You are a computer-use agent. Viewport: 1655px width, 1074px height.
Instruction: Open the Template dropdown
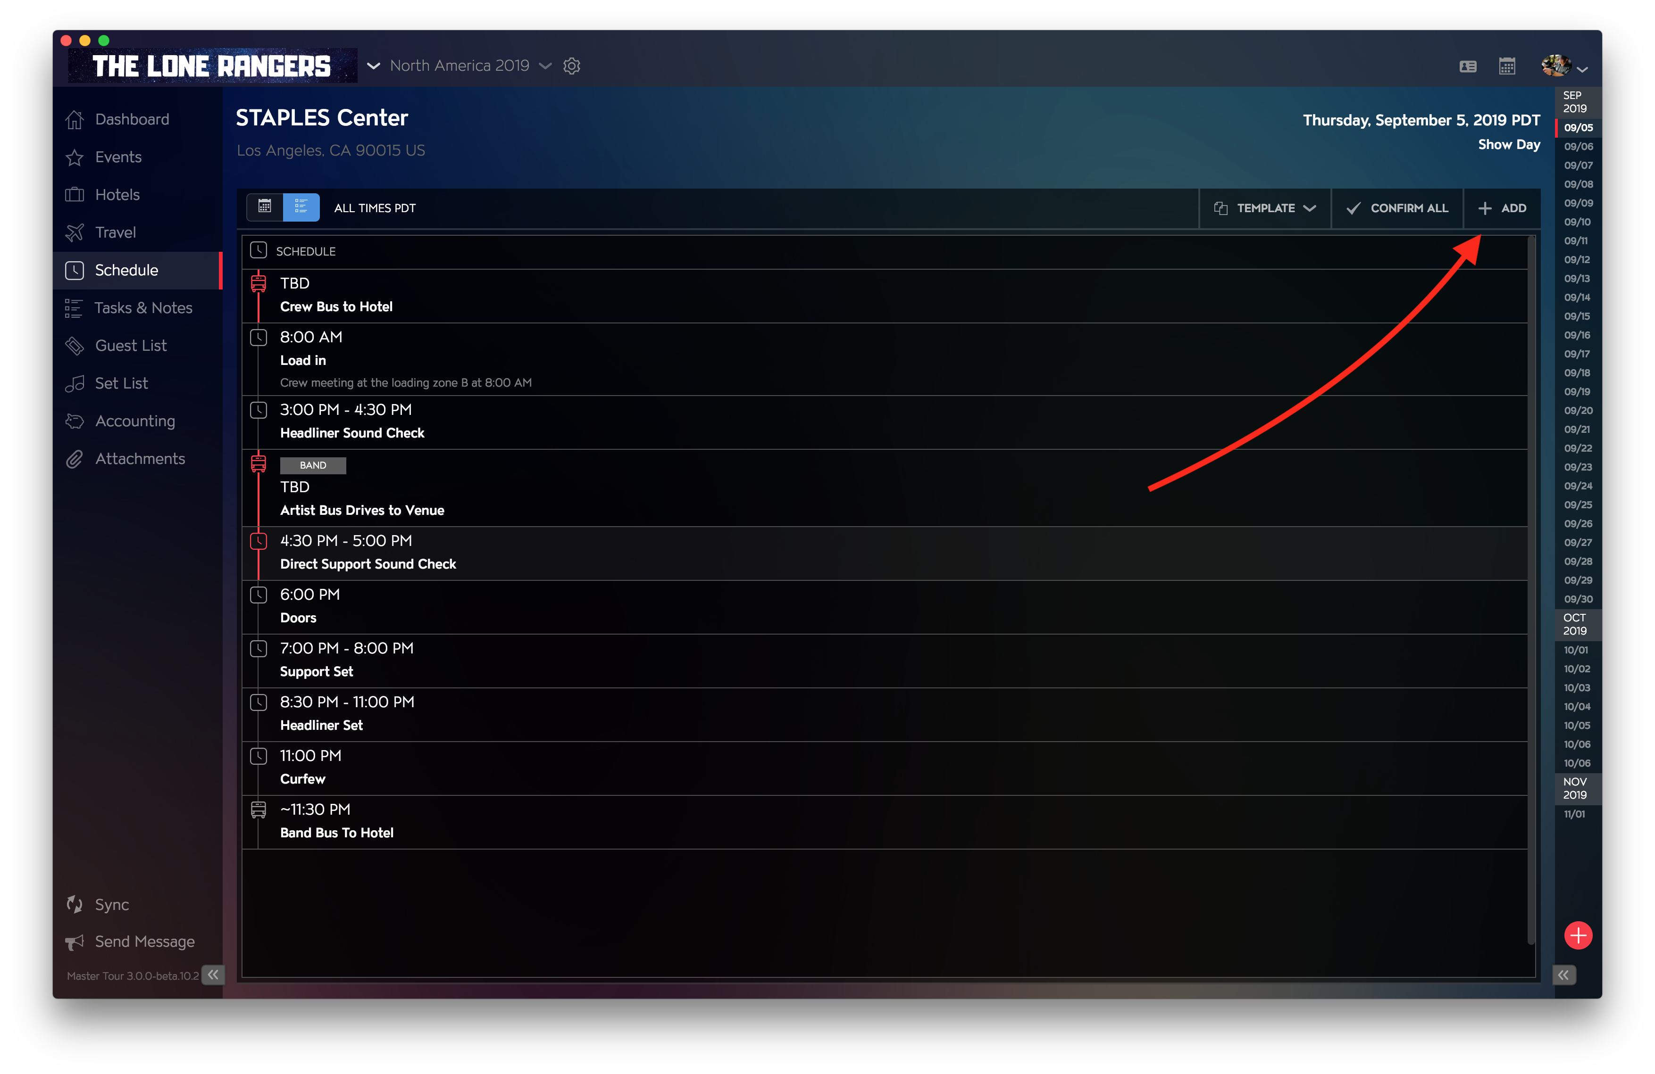[x=1265, y=208]
